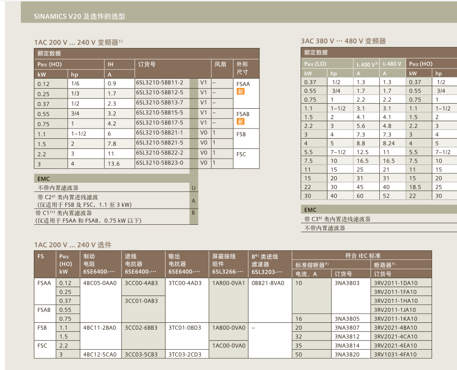Click circuit breaker '3RV2021-4CA10'
The image size is (457, 370).
[x=395, y=337]
